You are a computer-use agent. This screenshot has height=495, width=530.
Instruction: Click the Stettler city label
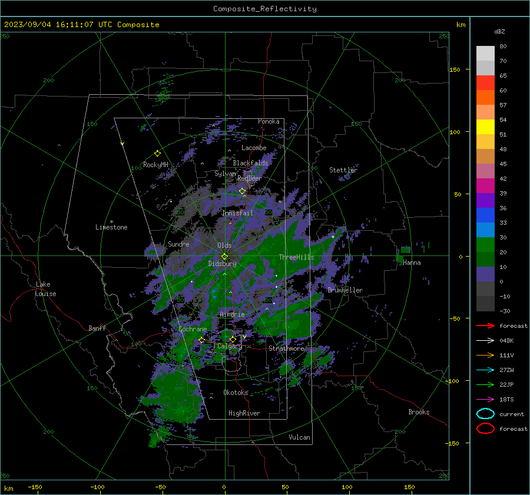click(x=343, y=170)
